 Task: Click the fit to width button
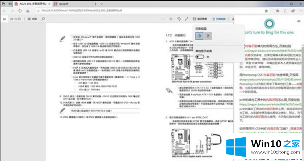(x=200, y=19)
